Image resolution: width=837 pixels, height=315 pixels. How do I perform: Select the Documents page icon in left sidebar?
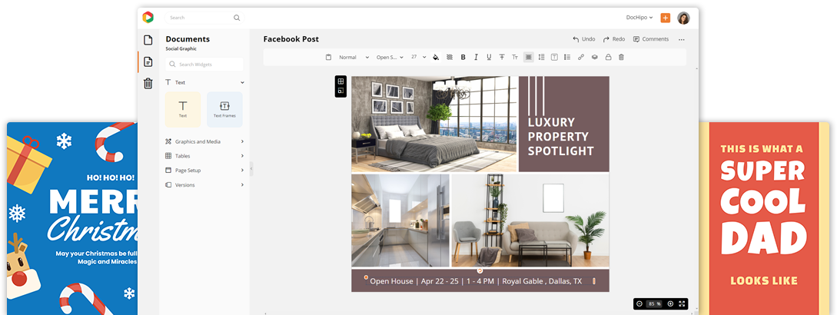(x=148, y=61)
